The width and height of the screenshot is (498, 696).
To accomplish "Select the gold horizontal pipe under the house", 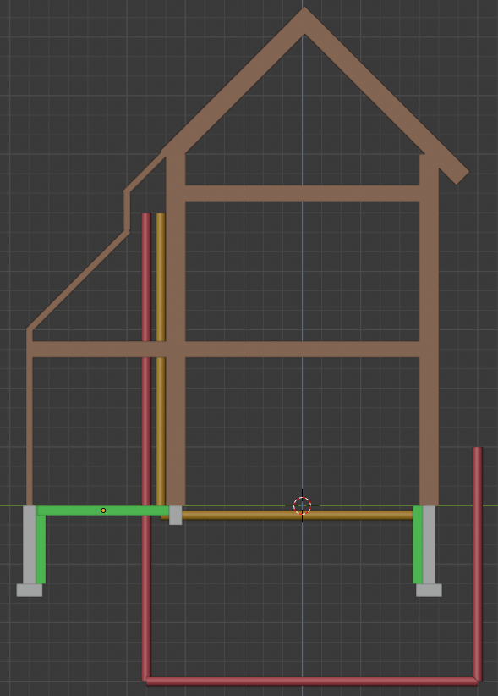I will (x=297, y=515).
